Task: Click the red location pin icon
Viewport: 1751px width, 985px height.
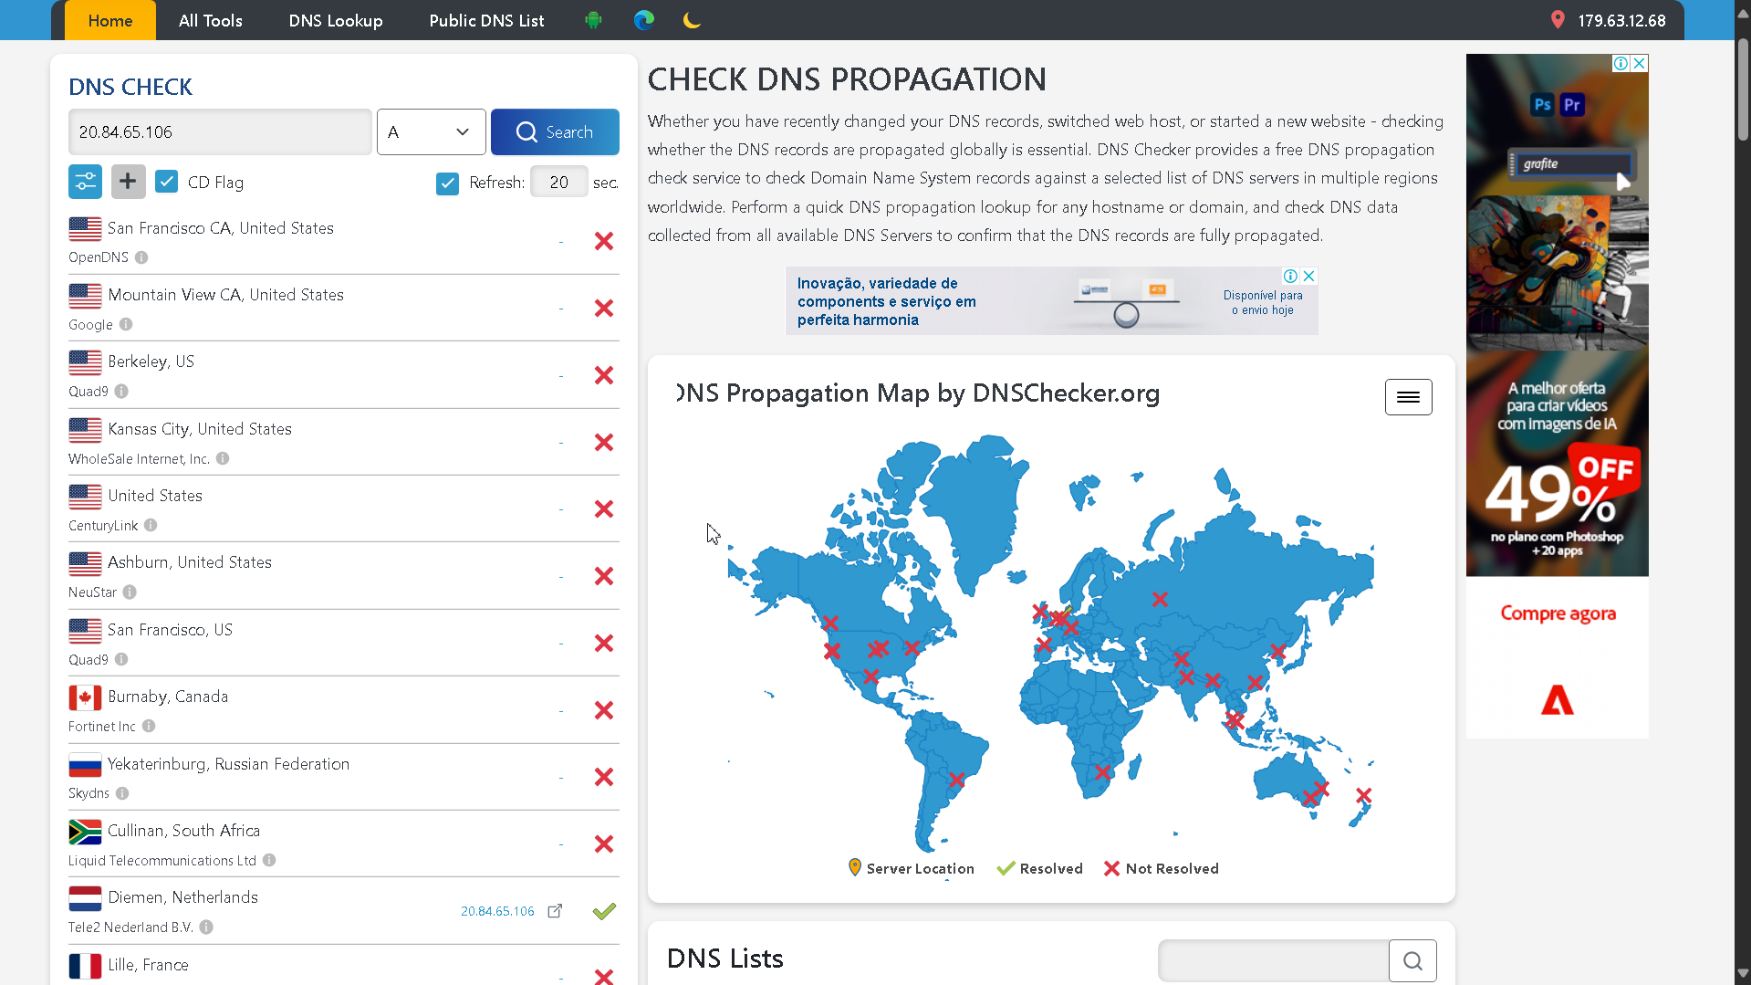Action: click(1558, 20)
